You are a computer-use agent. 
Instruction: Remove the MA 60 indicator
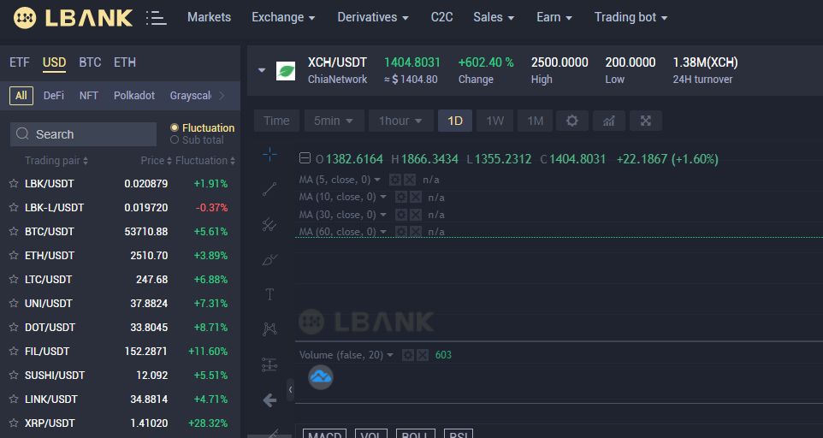pos(416,231)
